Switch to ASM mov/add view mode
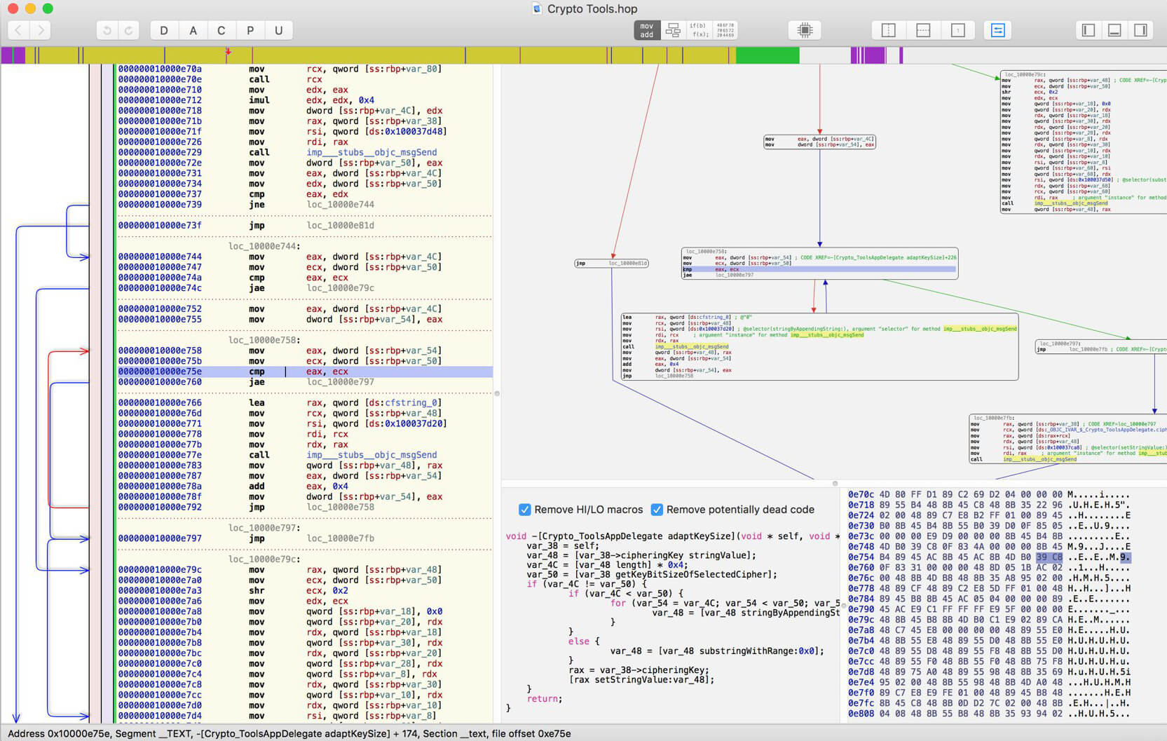Screen dimensions: 1167x741 click(x=647, y=30)
